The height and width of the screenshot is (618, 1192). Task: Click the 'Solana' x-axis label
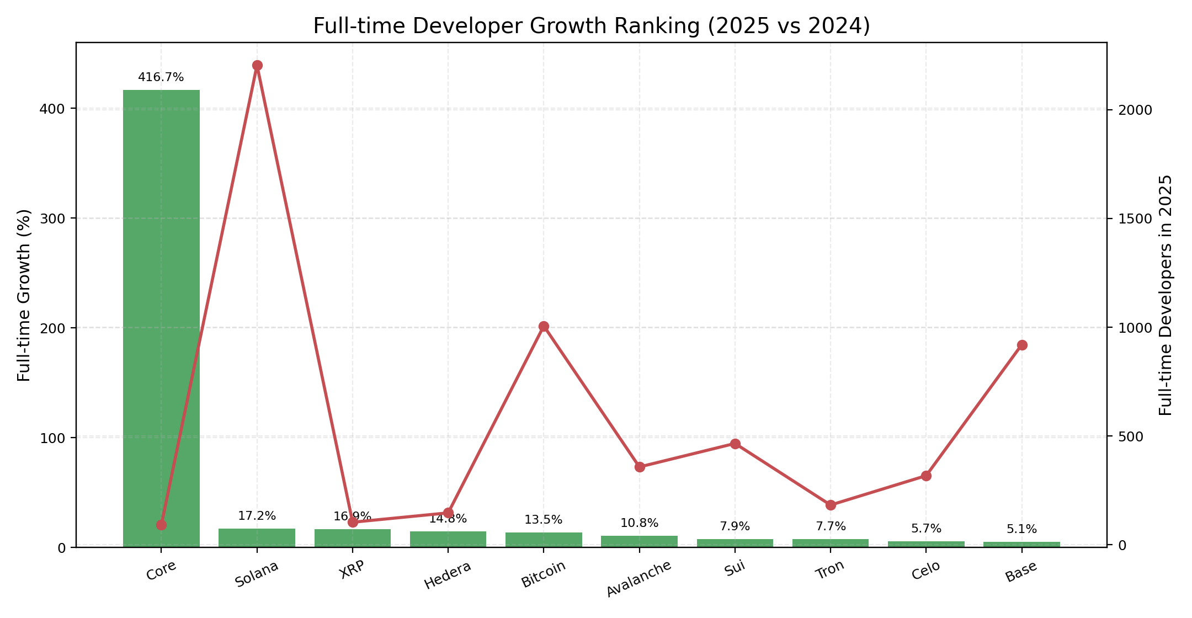(257, 574)
